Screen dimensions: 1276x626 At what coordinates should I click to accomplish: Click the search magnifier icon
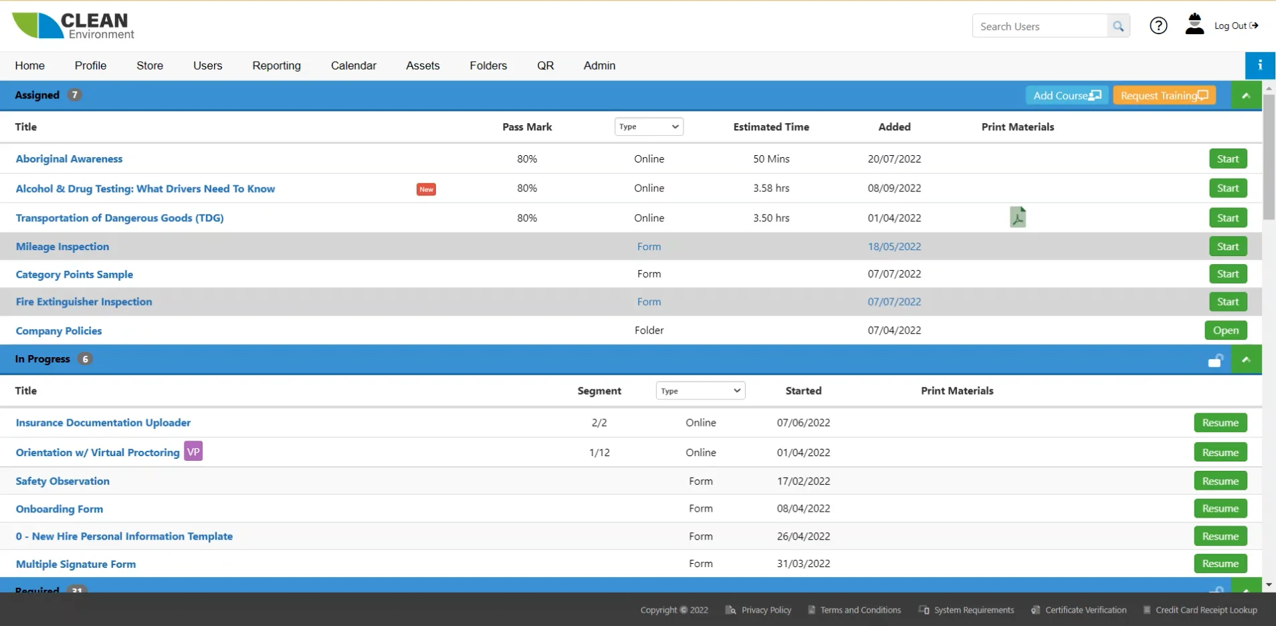coord(1118,26)
